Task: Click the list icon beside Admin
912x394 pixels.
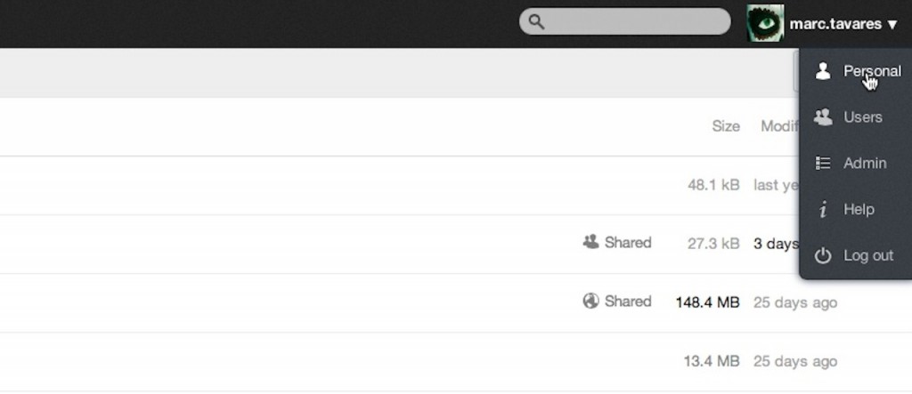Action: 823,163
